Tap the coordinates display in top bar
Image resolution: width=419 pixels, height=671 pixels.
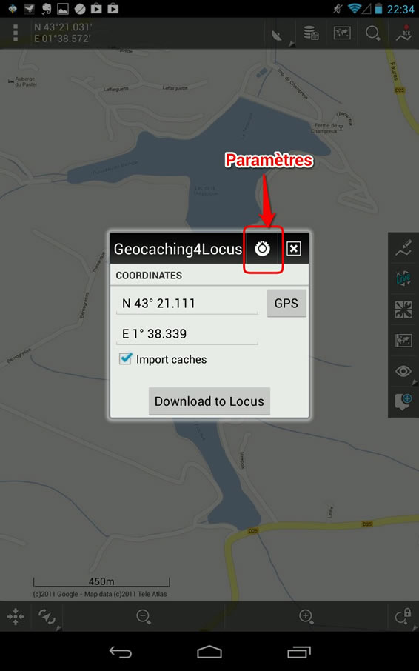click(63, 33)
